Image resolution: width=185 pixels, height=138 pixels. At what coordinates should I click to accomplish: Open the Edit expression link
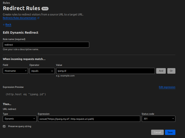click(167, 87)
